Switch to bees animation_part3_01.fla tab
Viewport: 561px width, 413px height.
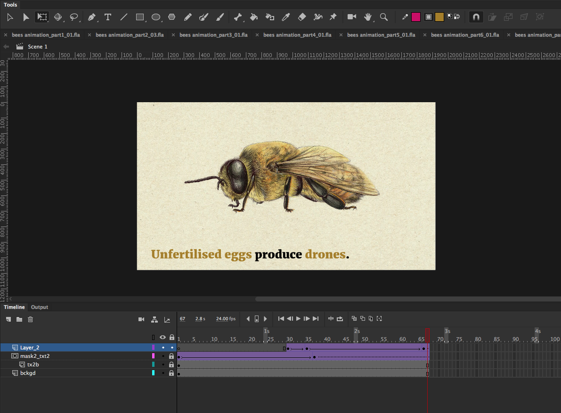coord(213,35)
